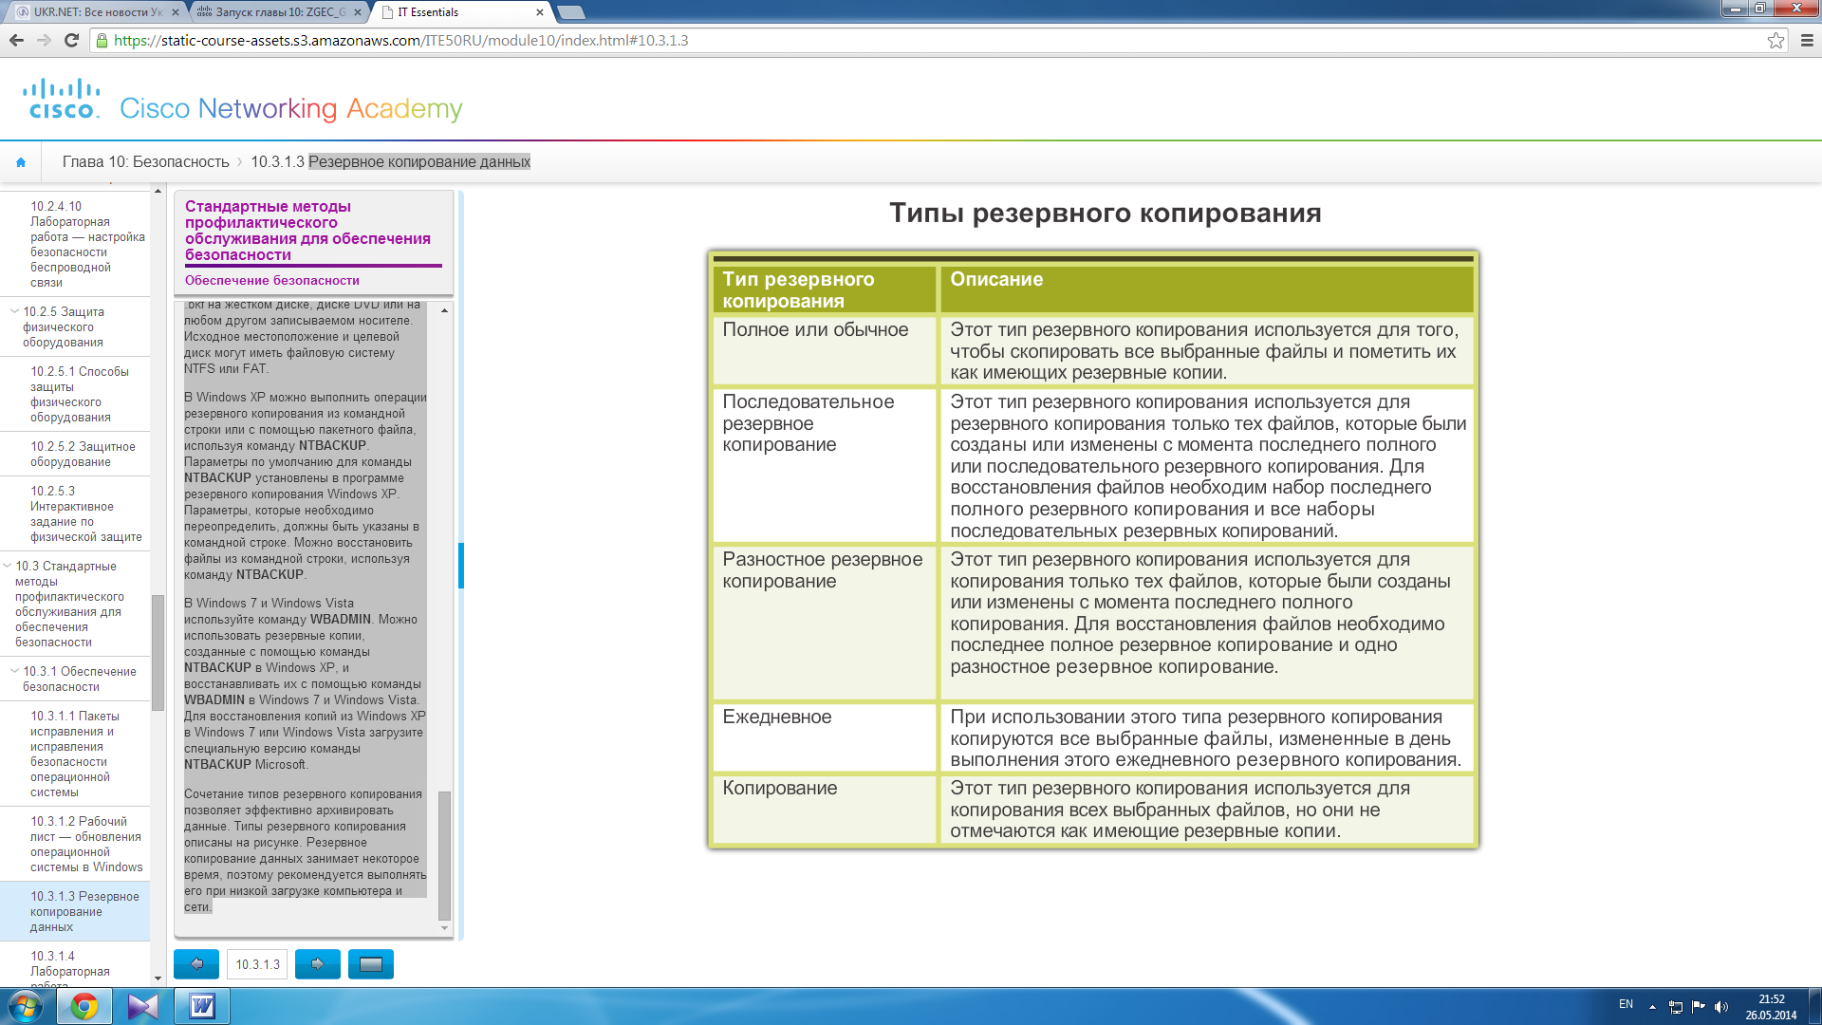This screenshot has height=1025, width=1822.
Task: Go back in browser history
Action: (16, 40)
